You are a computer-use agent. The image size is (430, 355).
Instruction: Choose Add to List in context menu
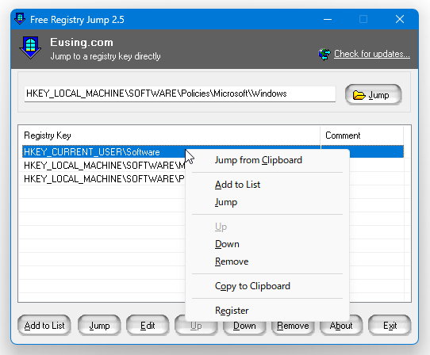tap(267, 185)
